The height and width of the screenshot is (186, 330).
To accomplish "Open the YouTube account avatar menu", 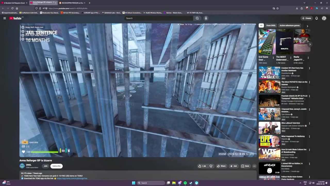I will pos(324,18).
